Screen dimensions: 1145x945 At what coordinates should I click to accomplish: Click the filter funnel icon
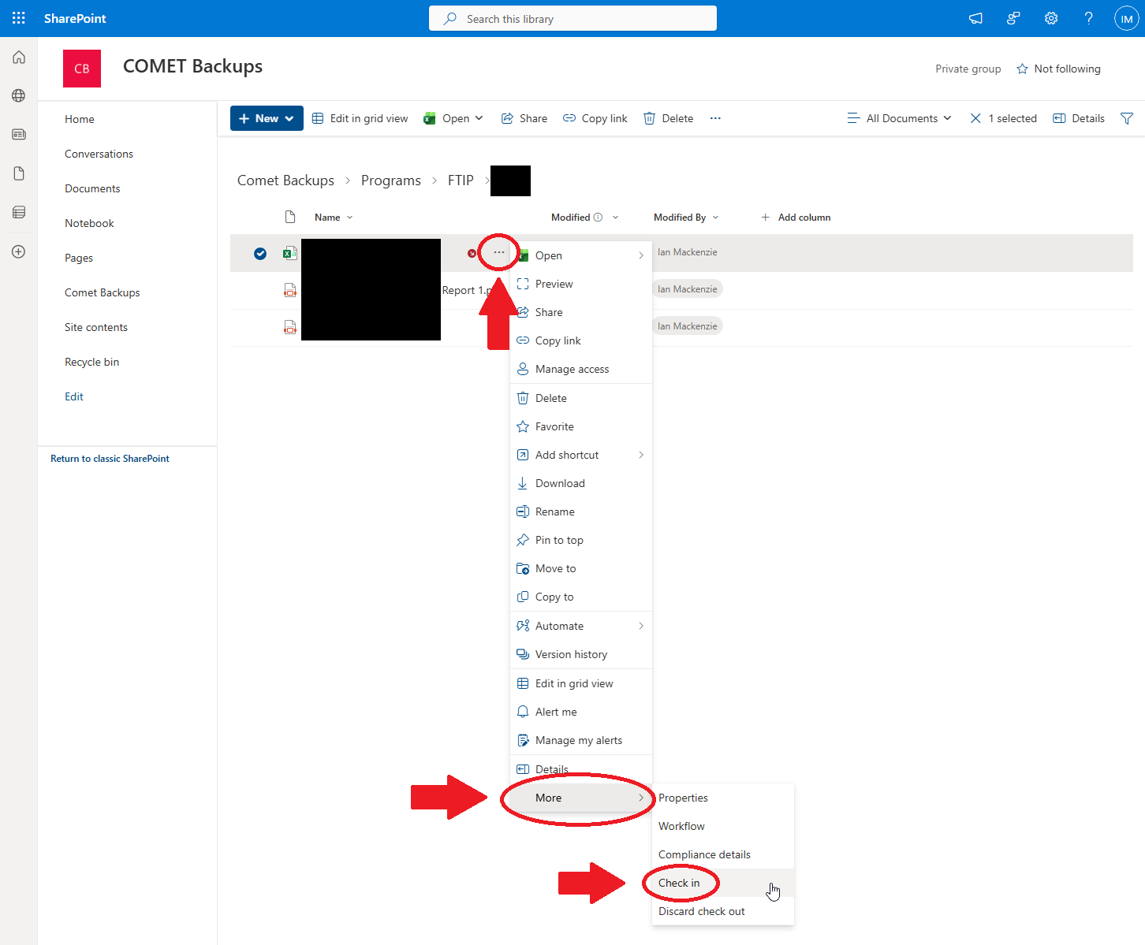(1127, 118)
